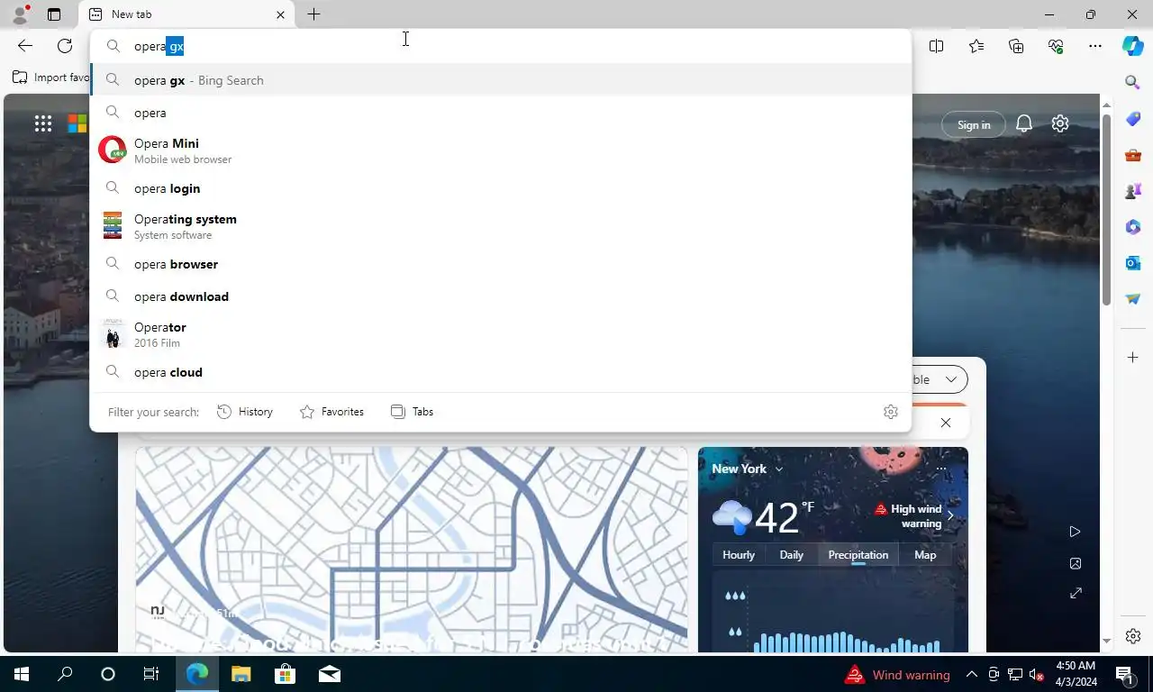The image size is (1153, 692).
Task: Open Import favorites bookmark bar item
Action: tap(51, 77)
